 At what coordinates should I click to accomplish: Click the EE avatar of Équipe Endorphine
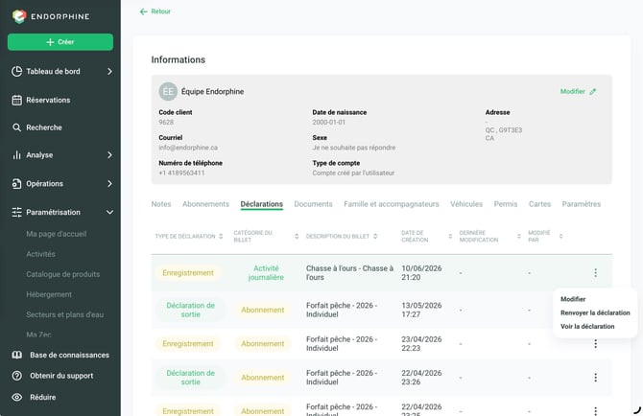[x=168, y=91]
